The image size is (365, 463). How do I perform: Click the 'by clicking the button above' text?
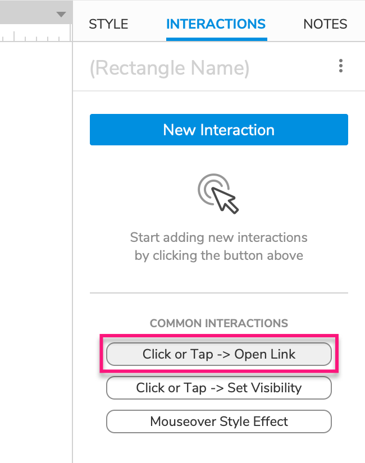[219, 255]
